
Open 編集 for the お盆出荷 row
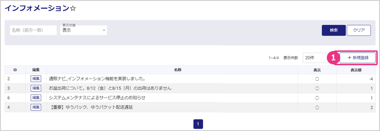(36, 88)
